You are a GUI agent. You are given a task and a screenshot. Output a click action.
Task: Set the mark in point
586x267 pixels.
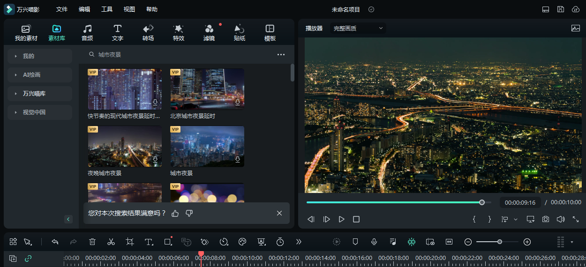(474, 219)
